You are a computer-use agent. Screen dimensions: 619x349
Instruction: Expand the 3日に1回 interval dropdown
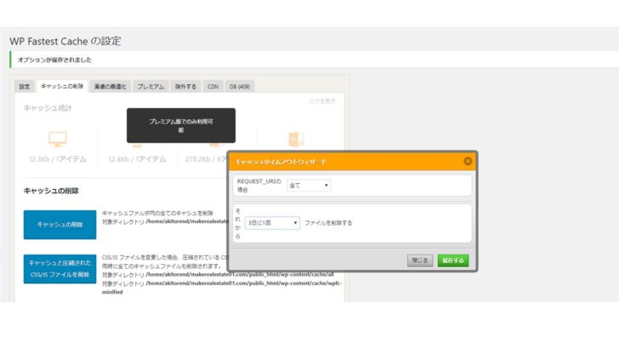pos(267,223)
